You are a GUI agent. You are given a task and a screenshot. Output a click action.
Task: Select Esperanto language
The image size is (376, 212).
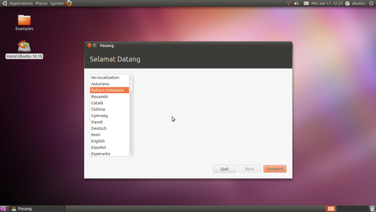coord(109,154)
